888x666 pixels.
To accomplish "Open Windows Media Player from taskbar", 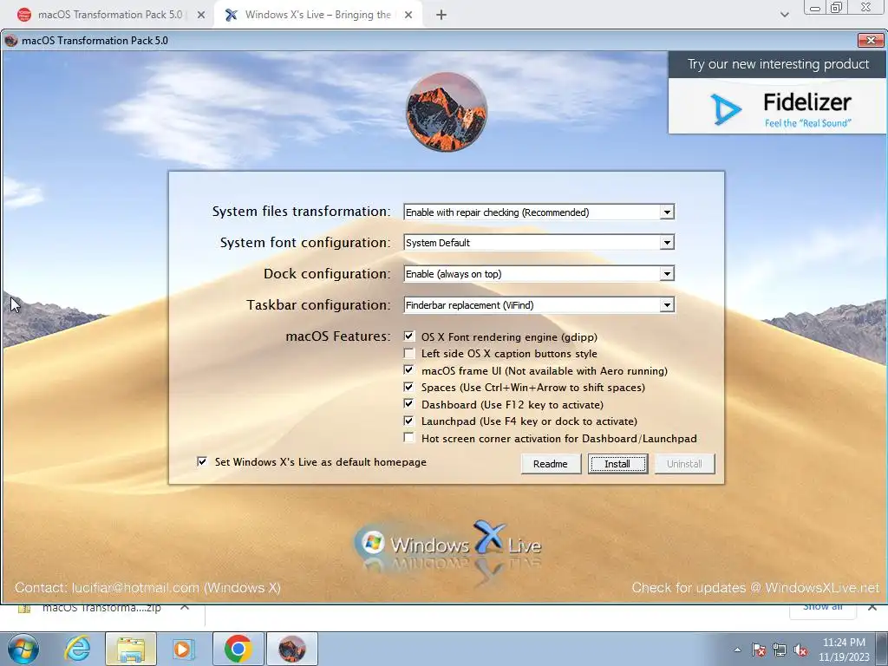I will (x=183, y=649).
